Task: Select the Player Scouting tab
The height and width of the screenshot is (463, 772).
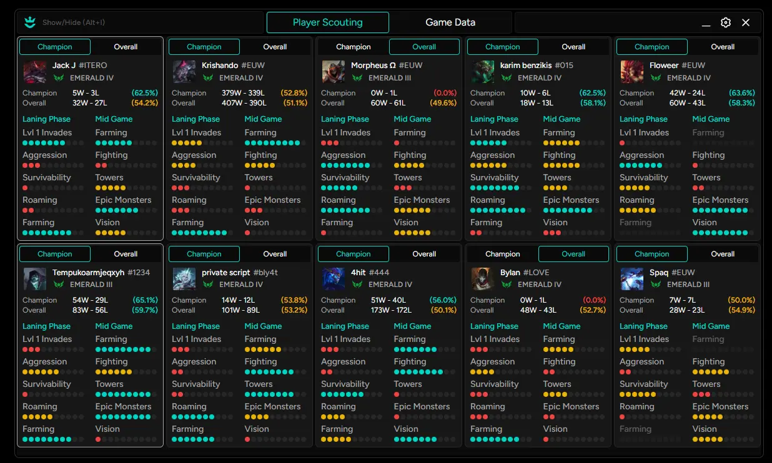Action: (x=327, y=22)
